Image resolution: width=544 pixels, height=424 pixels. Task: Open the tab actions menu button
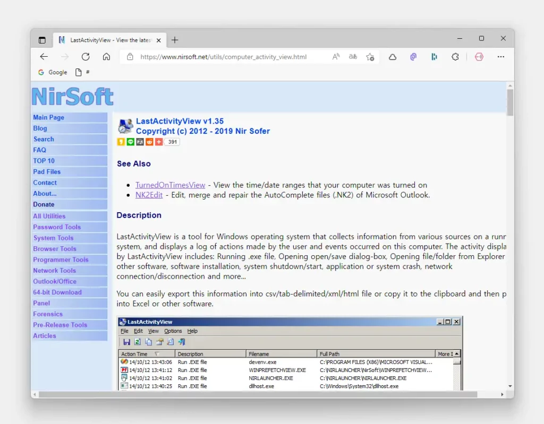pyautogui.click(x=42, y=40)
